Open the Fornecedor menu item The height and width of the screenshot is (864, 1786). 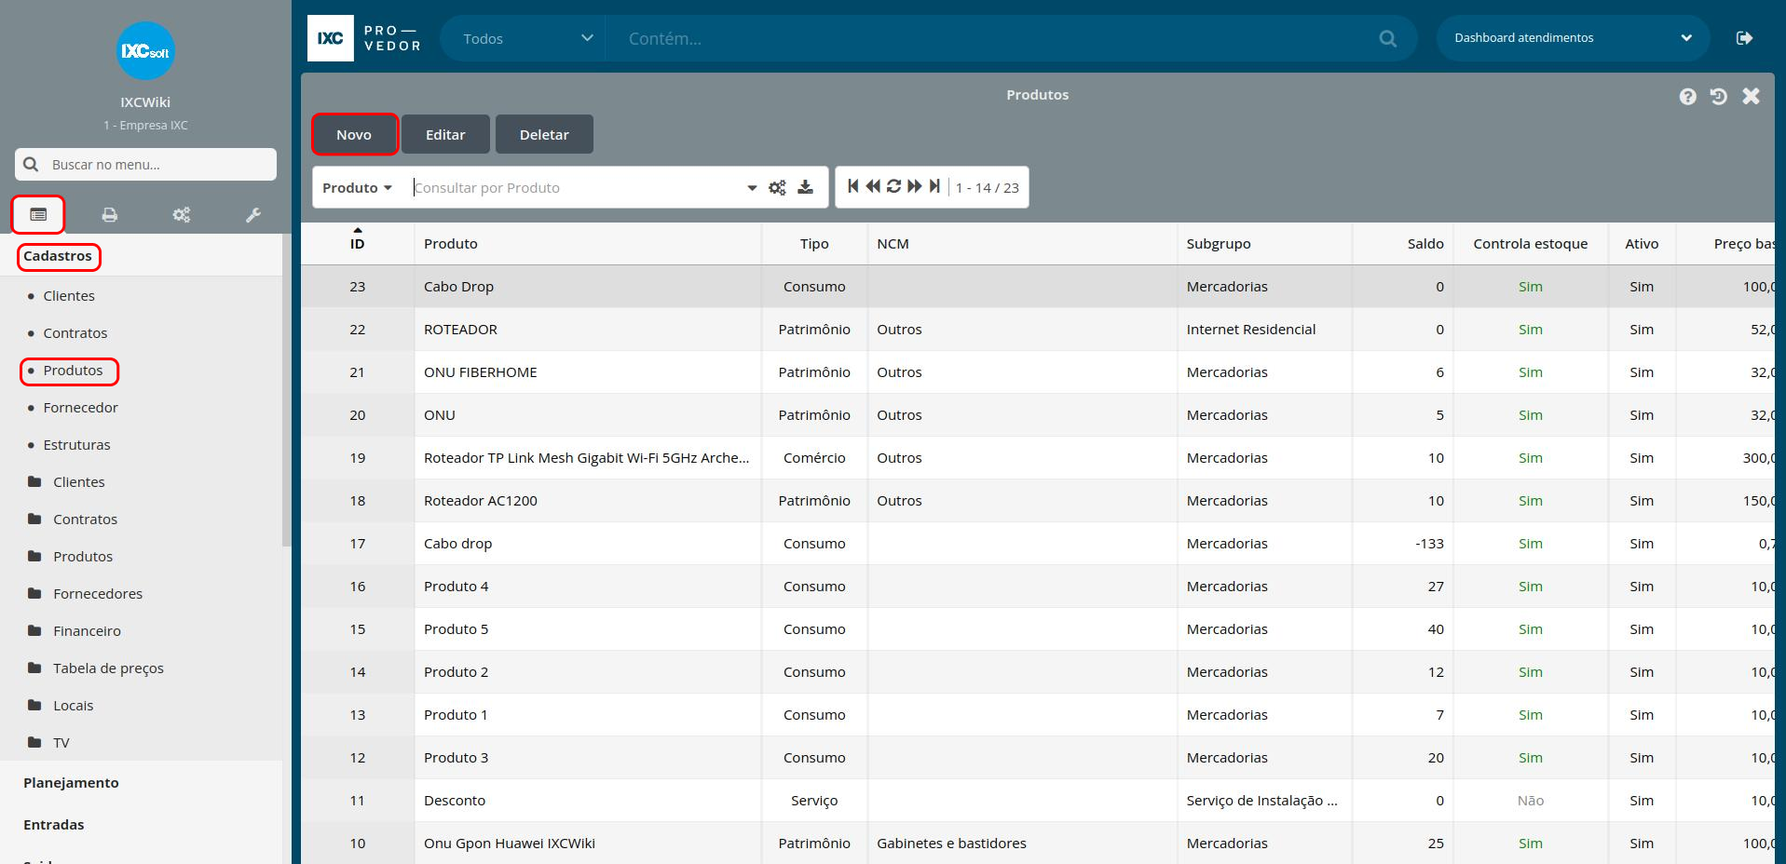(73, 408)
